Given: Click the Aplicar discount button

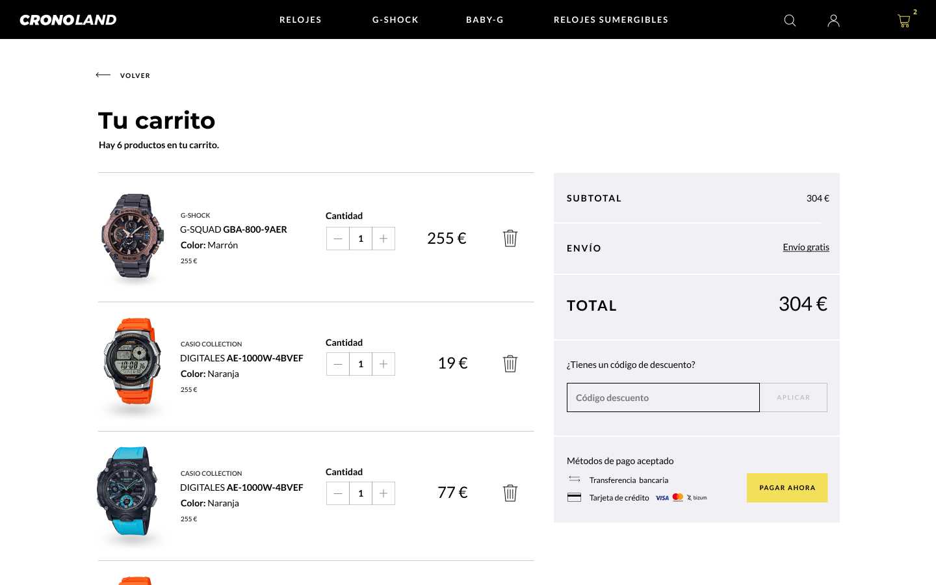Looking at the screenshot, I should 794,397.
